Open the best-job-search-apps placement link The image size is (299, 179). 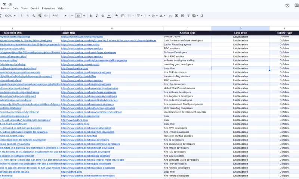tap(12, 136)
